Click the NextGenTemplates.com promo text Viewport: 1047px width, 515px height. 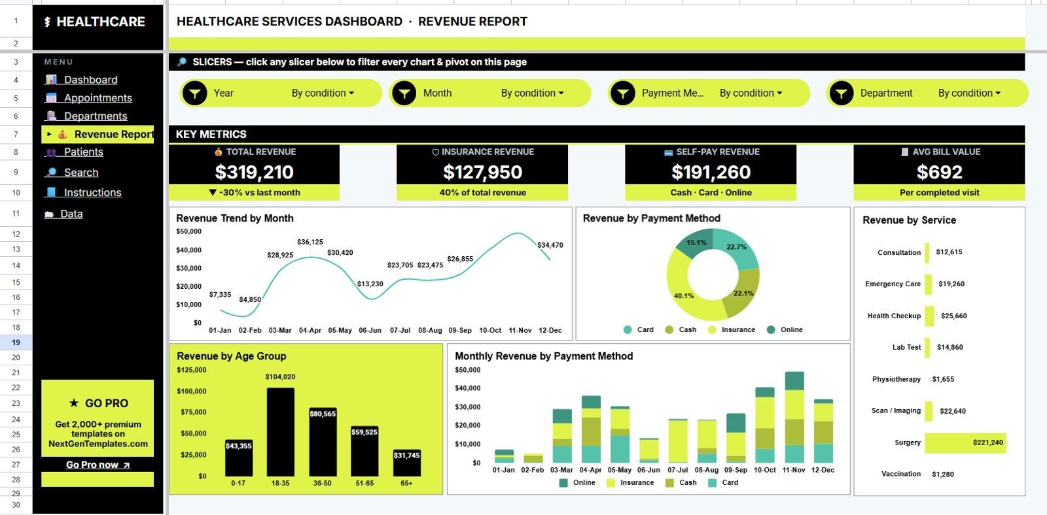(x=98, y=444)
